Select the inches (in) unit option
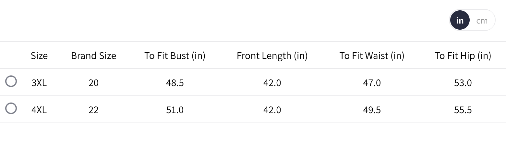The width and height of the screenshot is (506, 147). click(460, 20)
